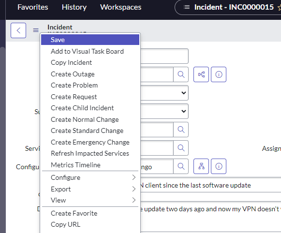The image size is (281, 233).
Task: Click the dependency map icon beside the lookup field
Action: pos(201,74)
